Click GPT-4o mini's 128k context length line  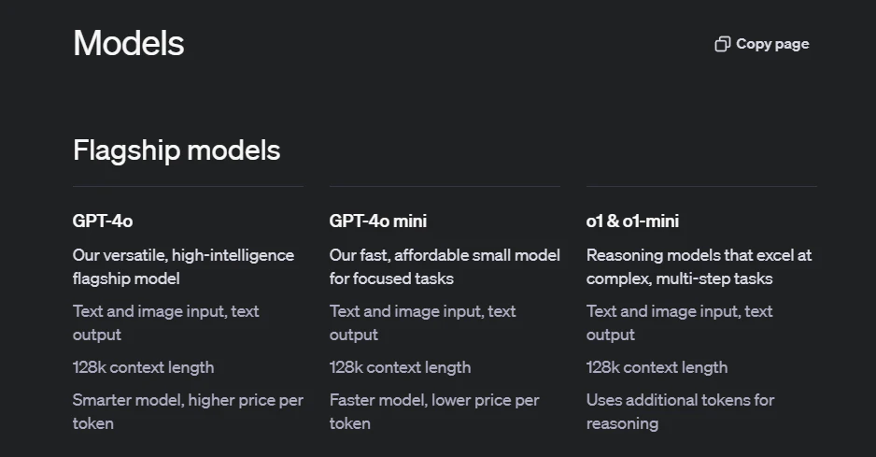pyautogui.click(x=400, y=367)
